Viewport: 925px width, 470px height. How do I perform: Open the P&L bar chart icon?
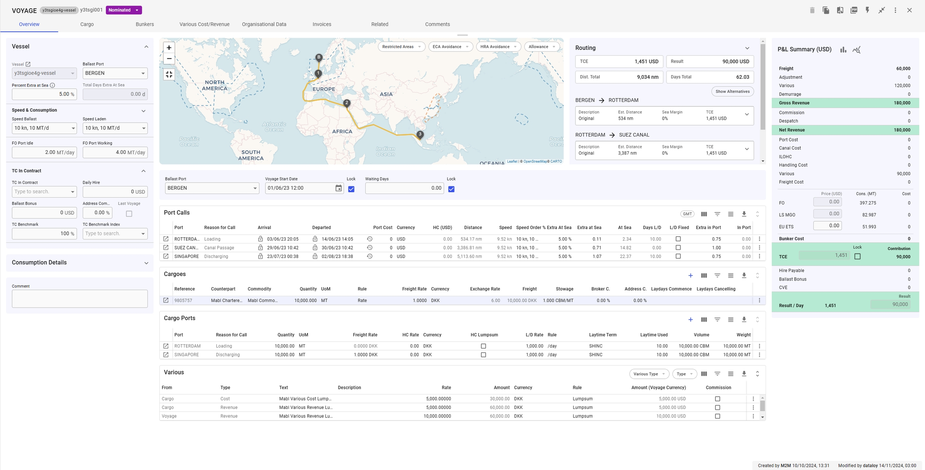point(843,50)
